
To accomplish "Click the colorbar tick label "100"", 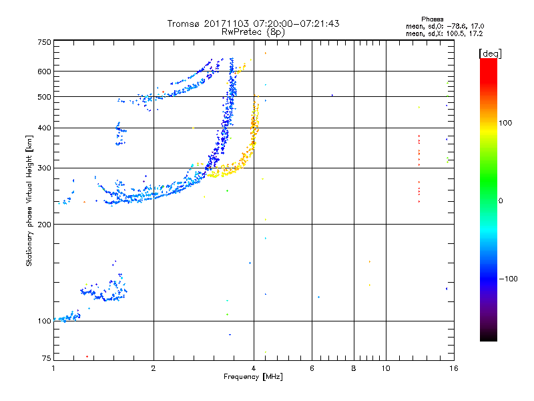I will (505, 123).
